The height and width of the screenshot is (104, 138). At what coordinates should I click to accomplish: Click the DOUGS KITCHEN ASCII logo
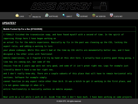tap(61, 6)
